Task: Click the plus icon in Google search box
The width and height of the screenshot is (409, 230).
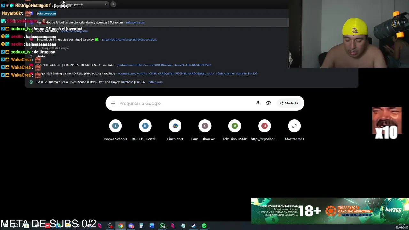Action: click(113, 103)
